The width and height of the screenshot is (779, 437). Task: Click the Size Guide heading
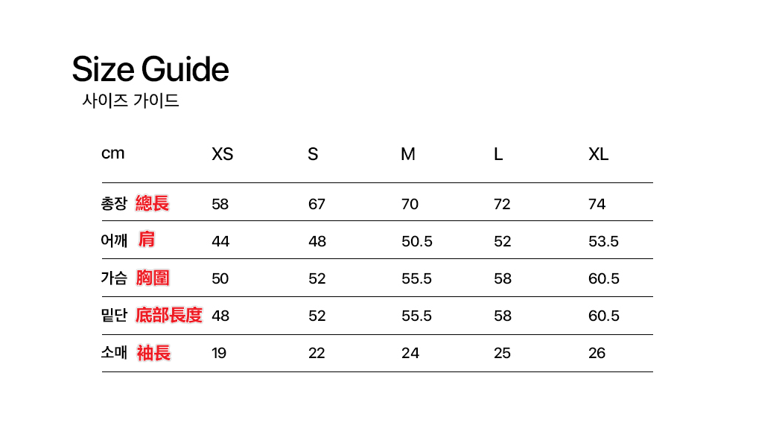(x=150, y=69)
